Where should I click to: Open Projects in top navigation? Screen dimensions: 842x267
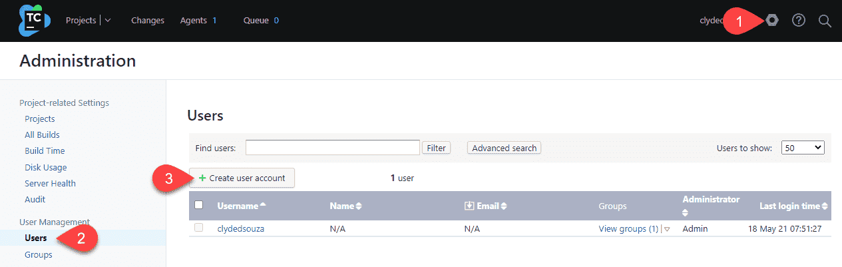[x=81, y=21]
